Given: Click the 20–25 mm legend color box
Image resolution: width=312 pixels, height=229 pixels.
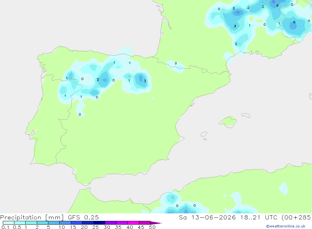Looking at the screenshot, I should [x=88, y=223].
